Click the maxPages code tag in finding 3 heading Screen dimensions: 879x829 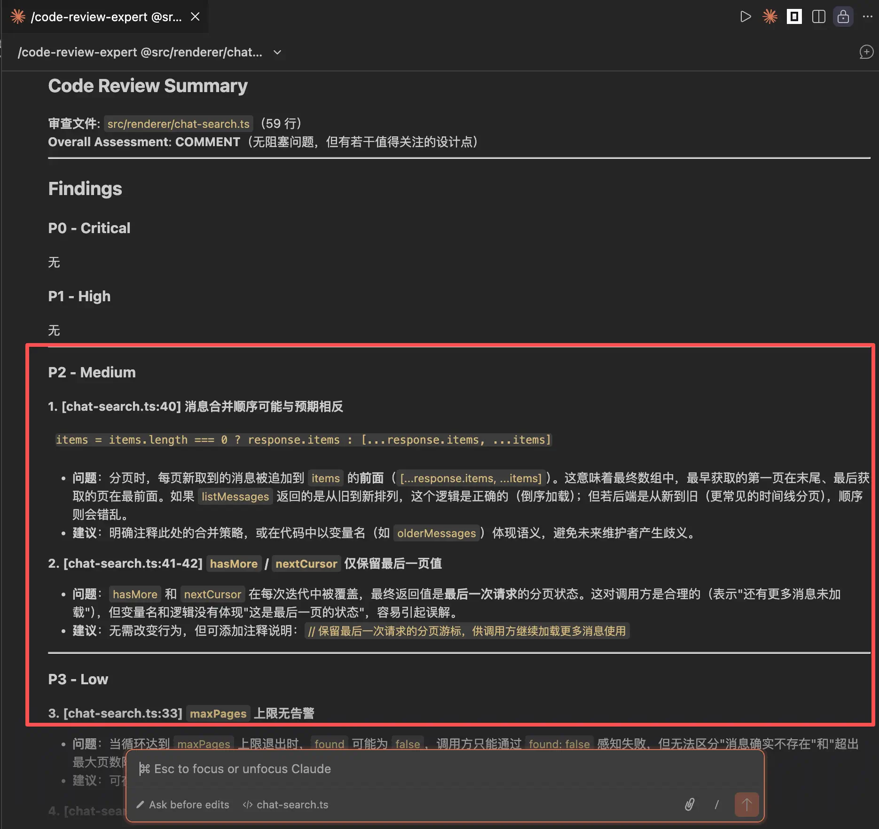(218, 713)
